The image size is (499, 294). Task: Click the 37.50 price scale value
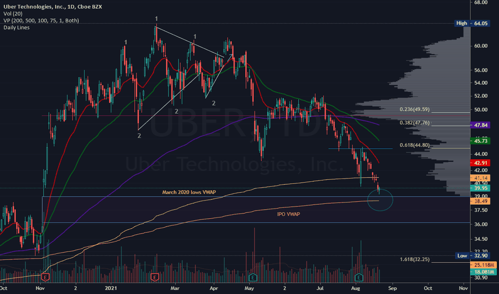click(x=481, y=210)
